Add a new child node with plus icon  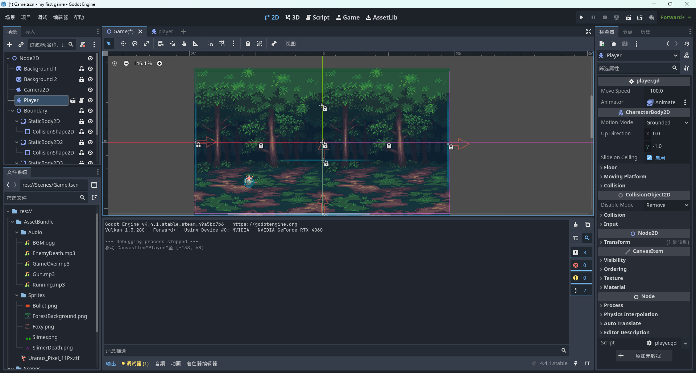click(9, 44)
